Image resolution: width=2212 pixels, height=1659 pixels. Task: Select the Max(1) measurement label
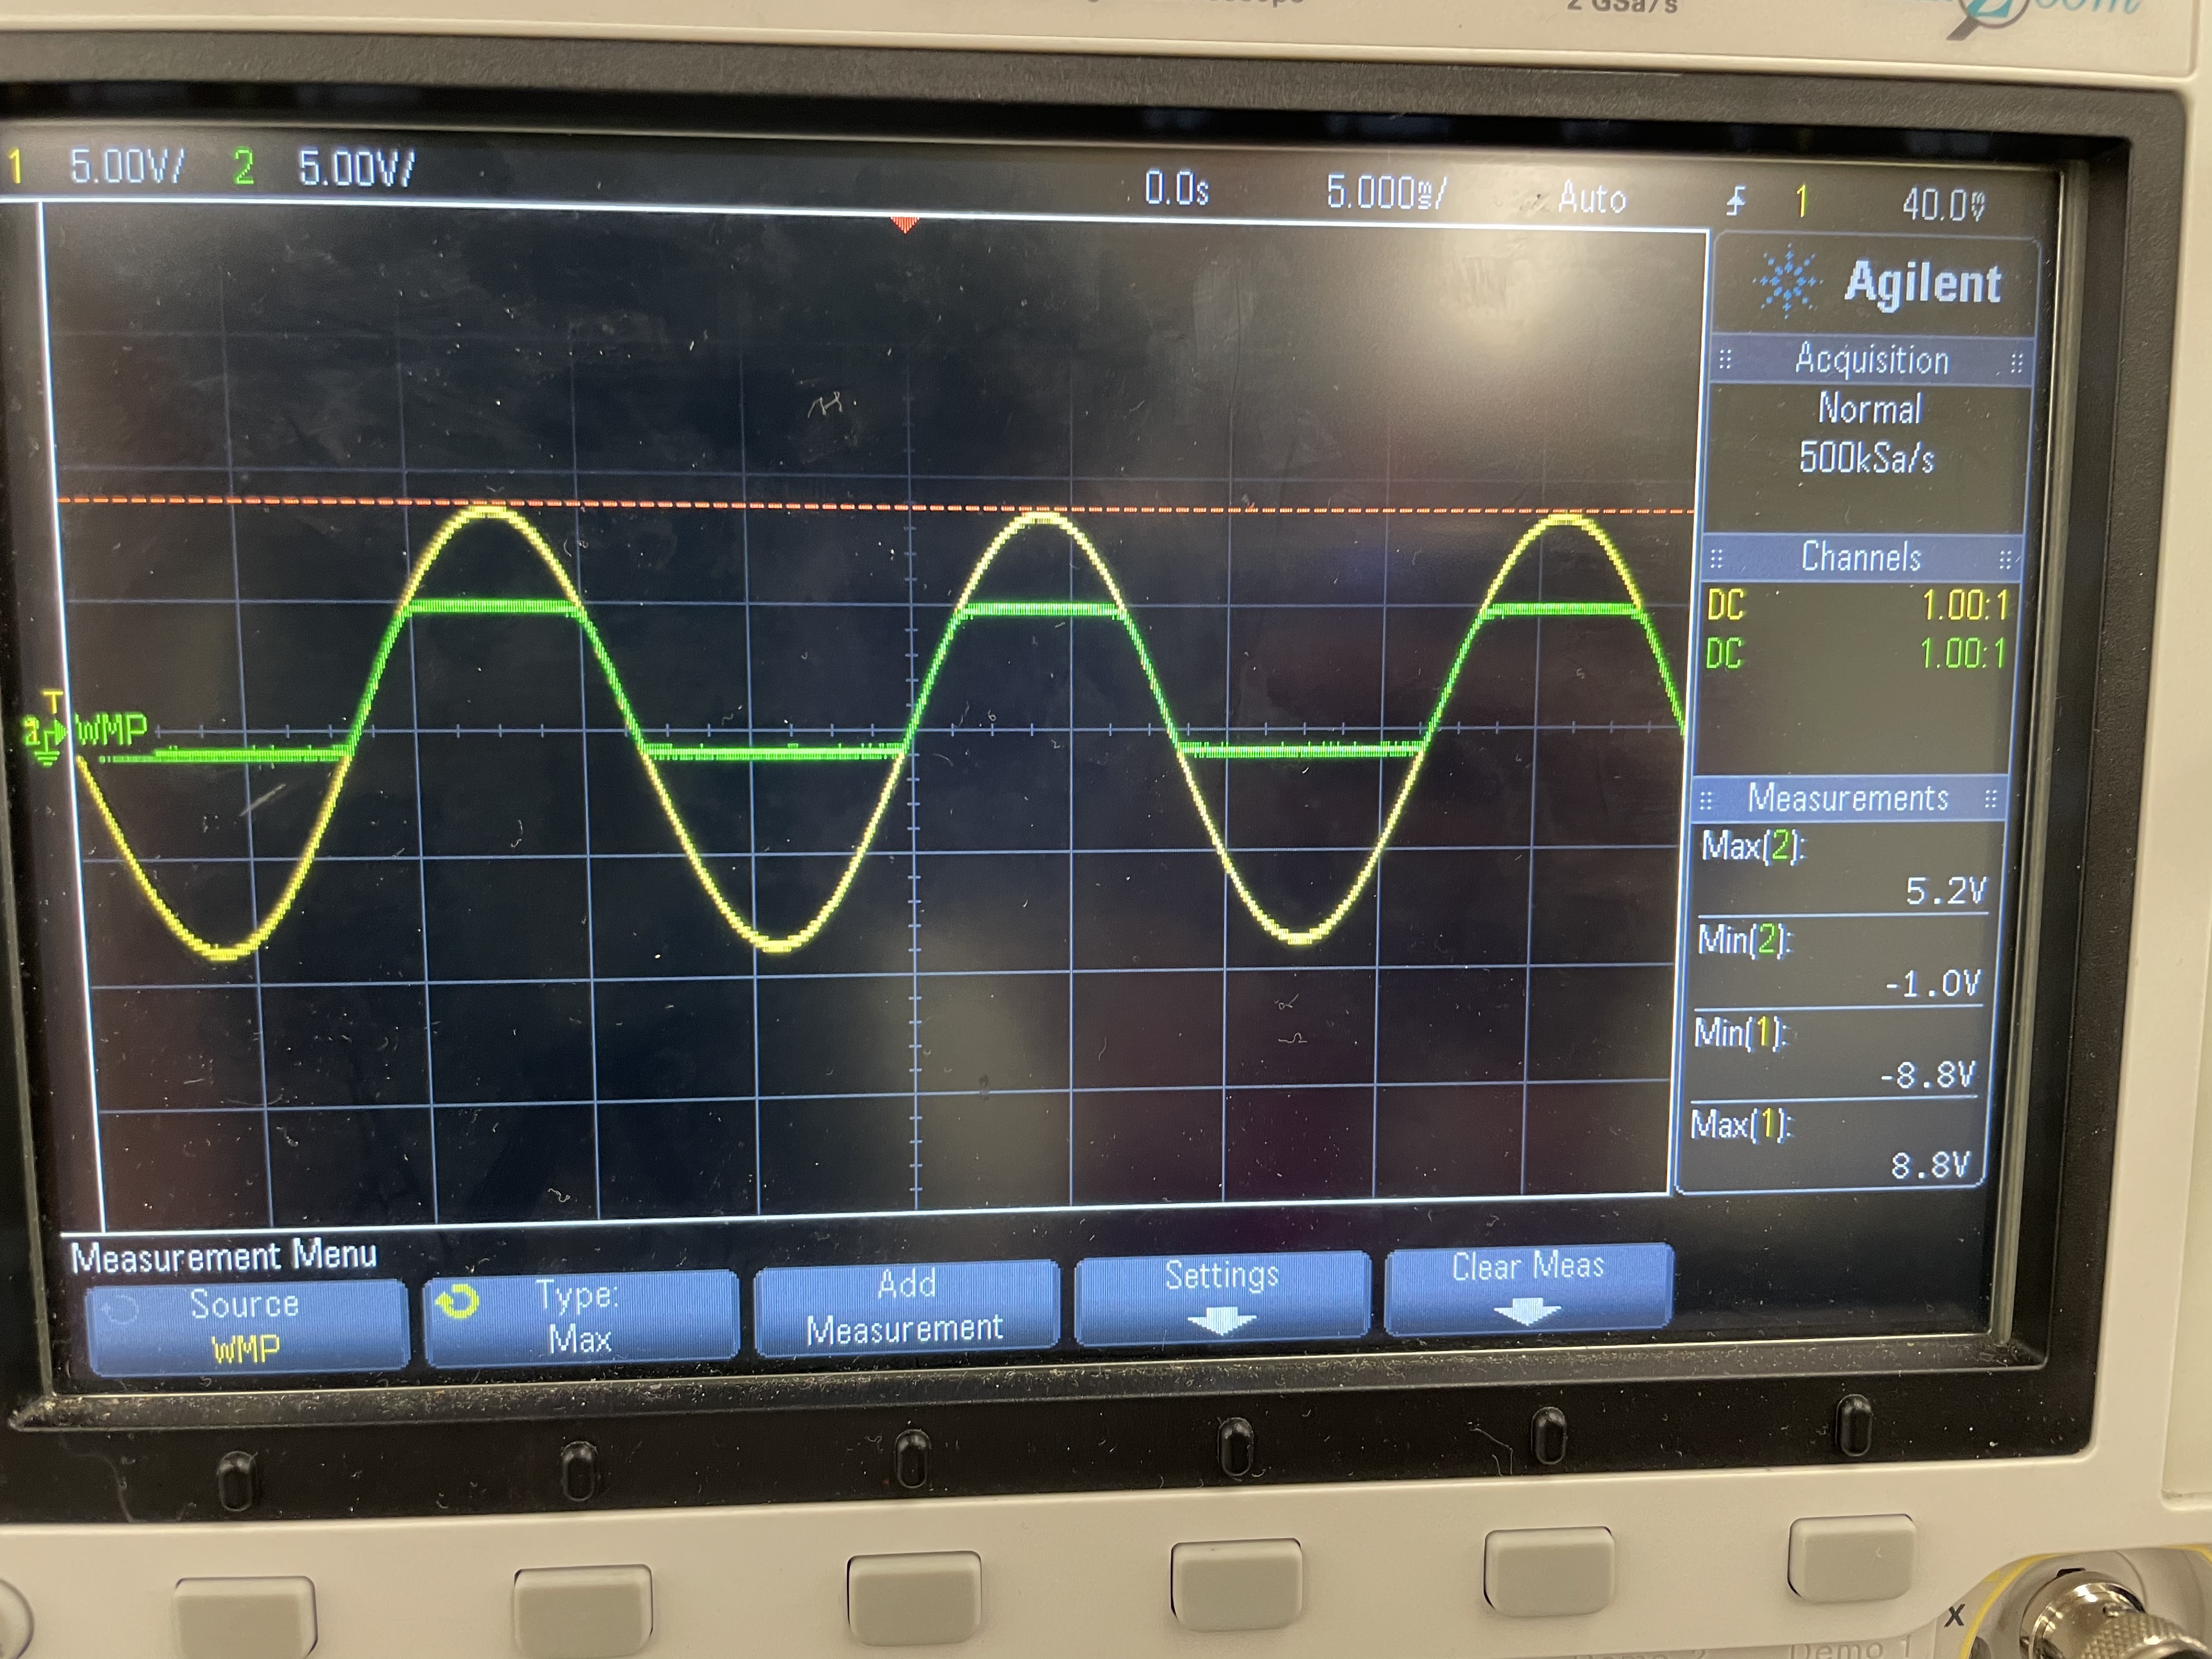1741,1125
